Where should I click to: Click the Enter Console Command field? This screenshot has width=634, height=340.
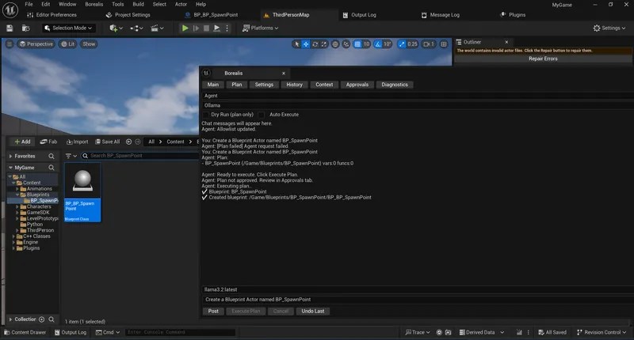(x=180, y=332)
